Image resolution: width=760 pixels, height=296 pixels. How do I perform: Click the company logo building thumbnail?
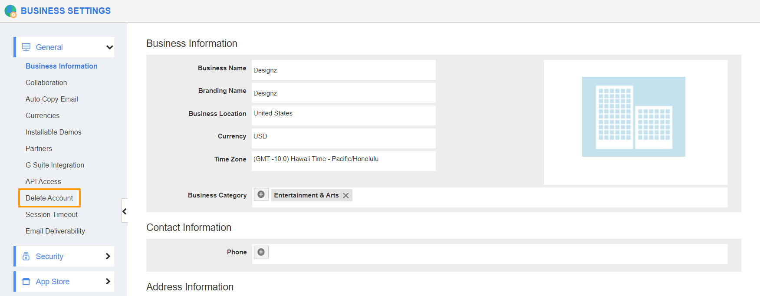[x=633, y=117]
